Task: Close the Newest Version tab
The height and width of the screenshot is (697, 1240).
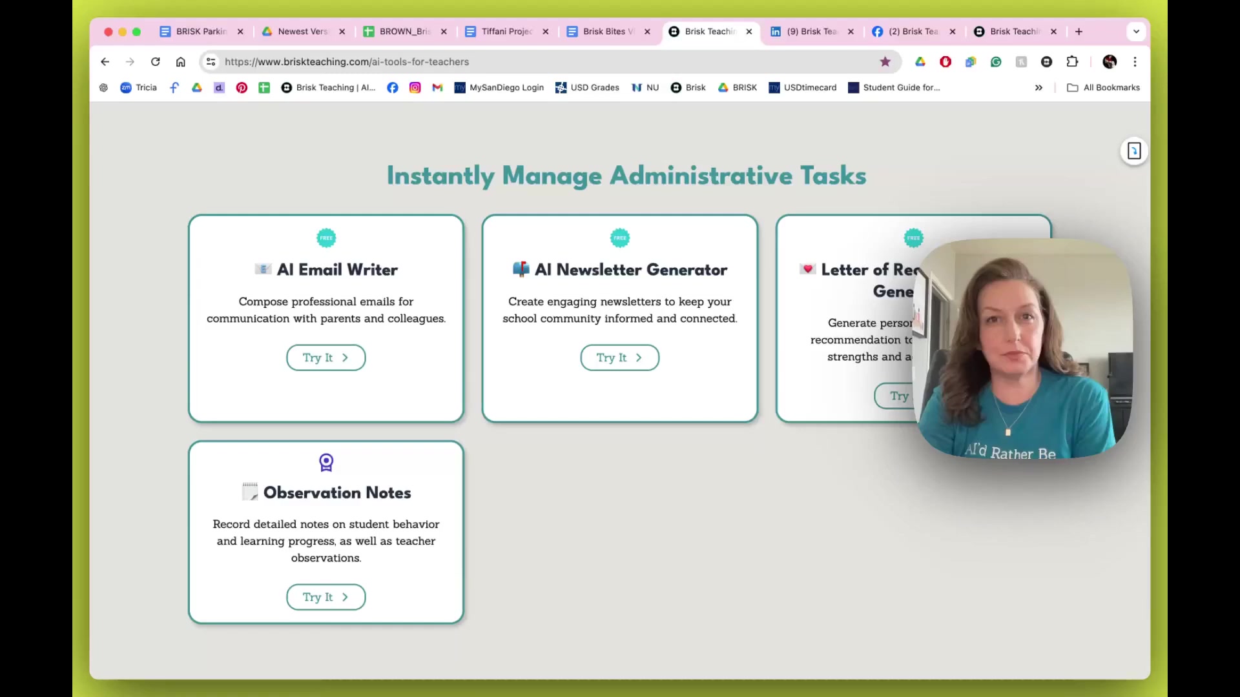Action: point(342,32)
